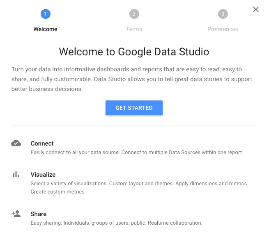
Task: Click the GET STARTED button
Action: (134, 108)
